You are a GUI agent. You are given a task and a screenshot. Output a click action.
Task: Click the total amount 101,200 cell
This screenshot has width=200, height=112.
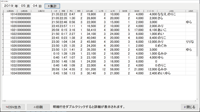[x=90, y=69]
